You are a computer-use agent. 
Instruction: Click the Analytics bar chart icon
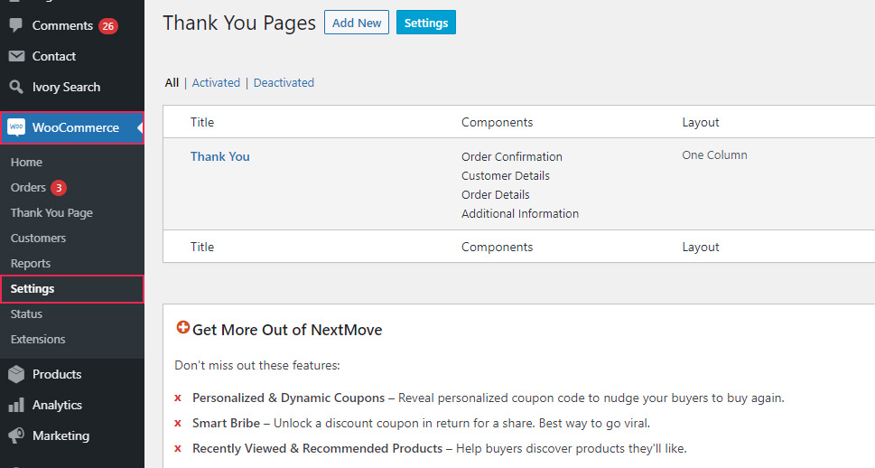(16, 405)
